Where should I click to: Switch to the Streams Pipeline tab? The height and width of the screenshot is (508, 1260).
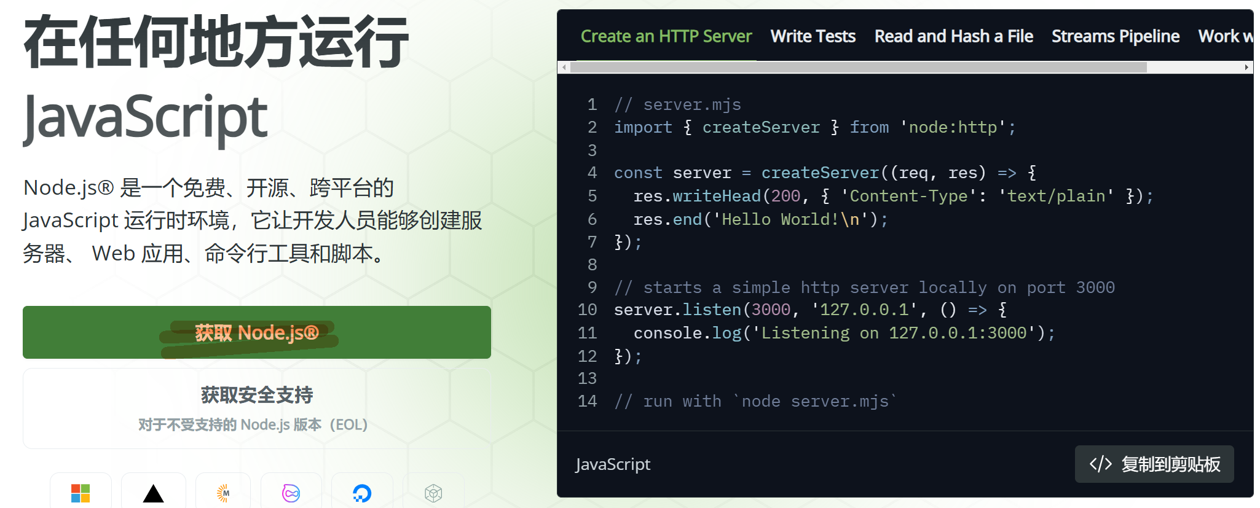pyautogui.click(x=1115, y=36)
